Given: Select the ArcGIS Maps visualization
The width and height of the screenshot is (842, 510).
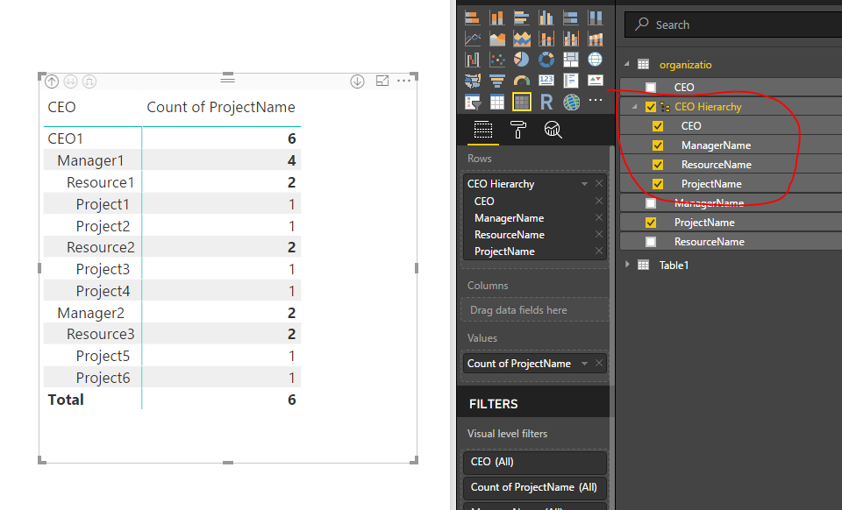Looking at the screenshot, I should [571, 102].
